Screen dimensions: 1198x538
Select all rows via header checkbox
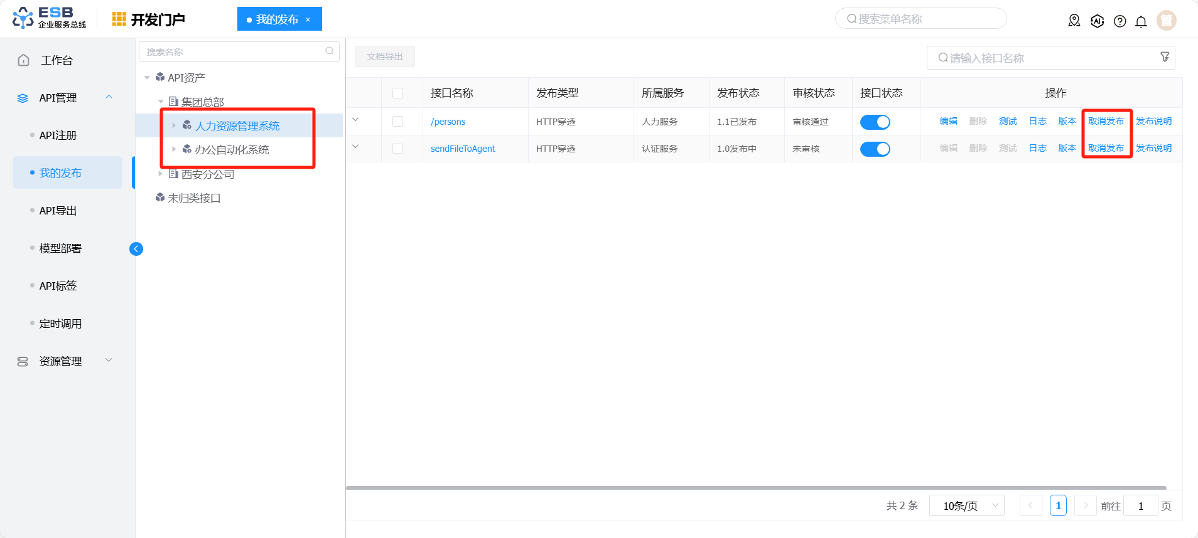point(397,93)
